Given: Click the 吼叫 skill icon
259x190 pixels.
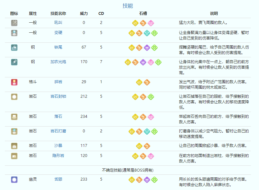Looking at the screenshot, I should [14, 23].
